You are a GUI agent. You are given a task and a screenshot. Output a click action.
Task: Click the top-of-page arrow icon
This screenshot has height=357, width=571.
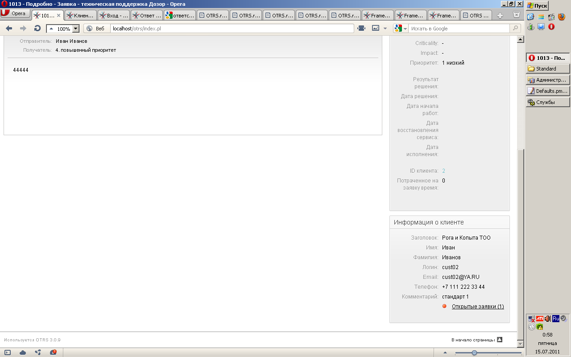point(500,340)
